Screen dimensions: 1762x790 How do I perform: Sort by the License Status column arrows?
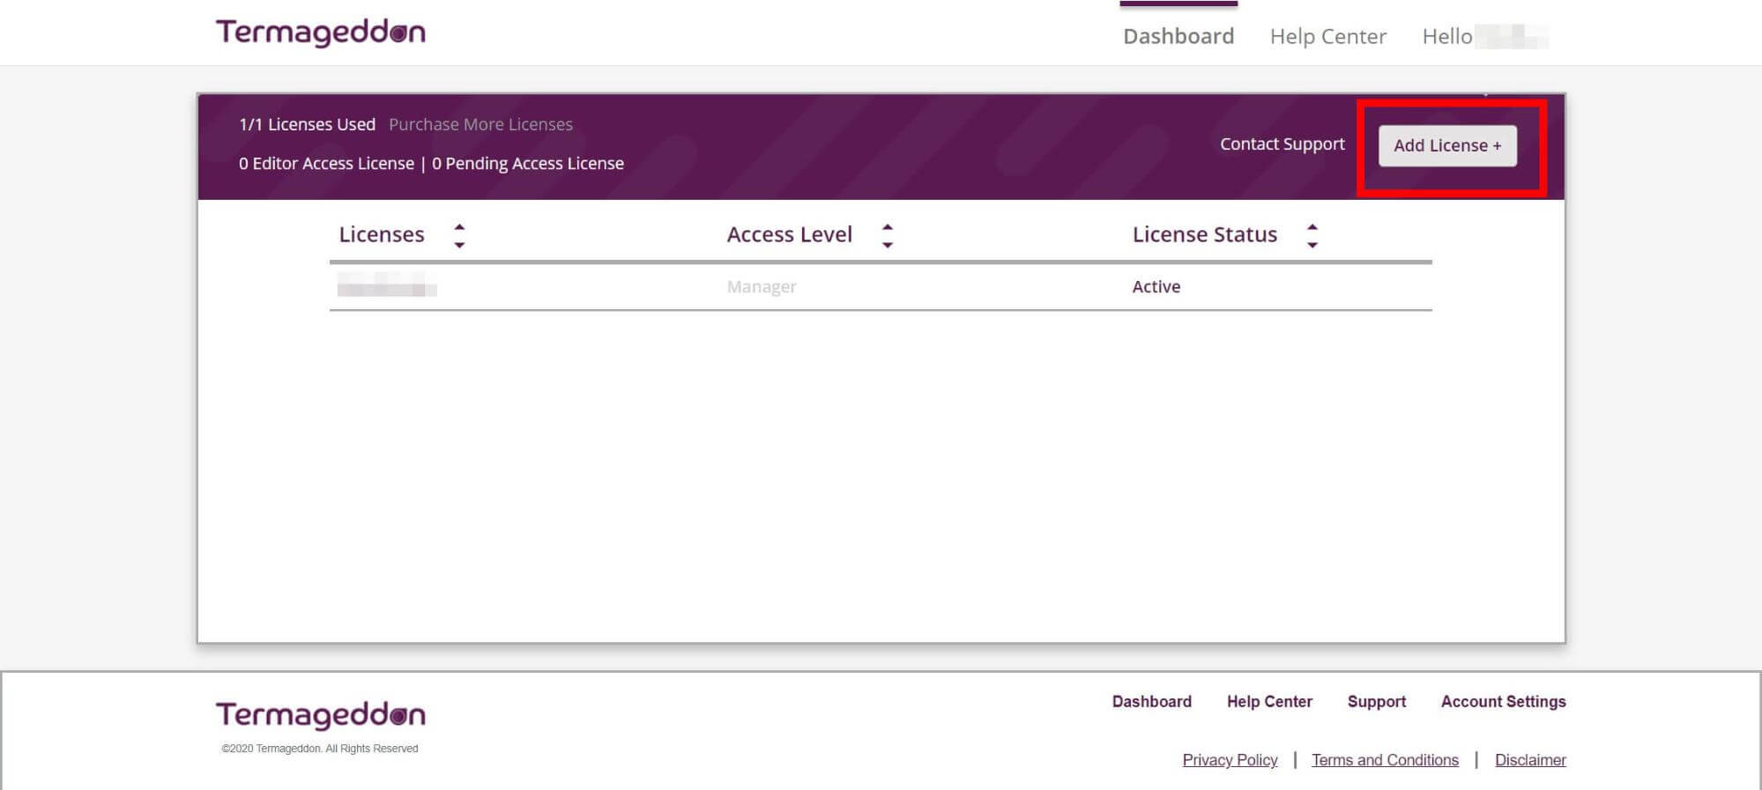[x=1312, y=235]
